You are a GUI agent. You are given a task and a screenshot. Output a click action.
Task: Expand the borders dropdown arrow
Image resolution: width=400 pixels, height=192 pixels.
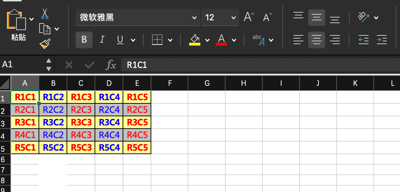tap(170, 40)
